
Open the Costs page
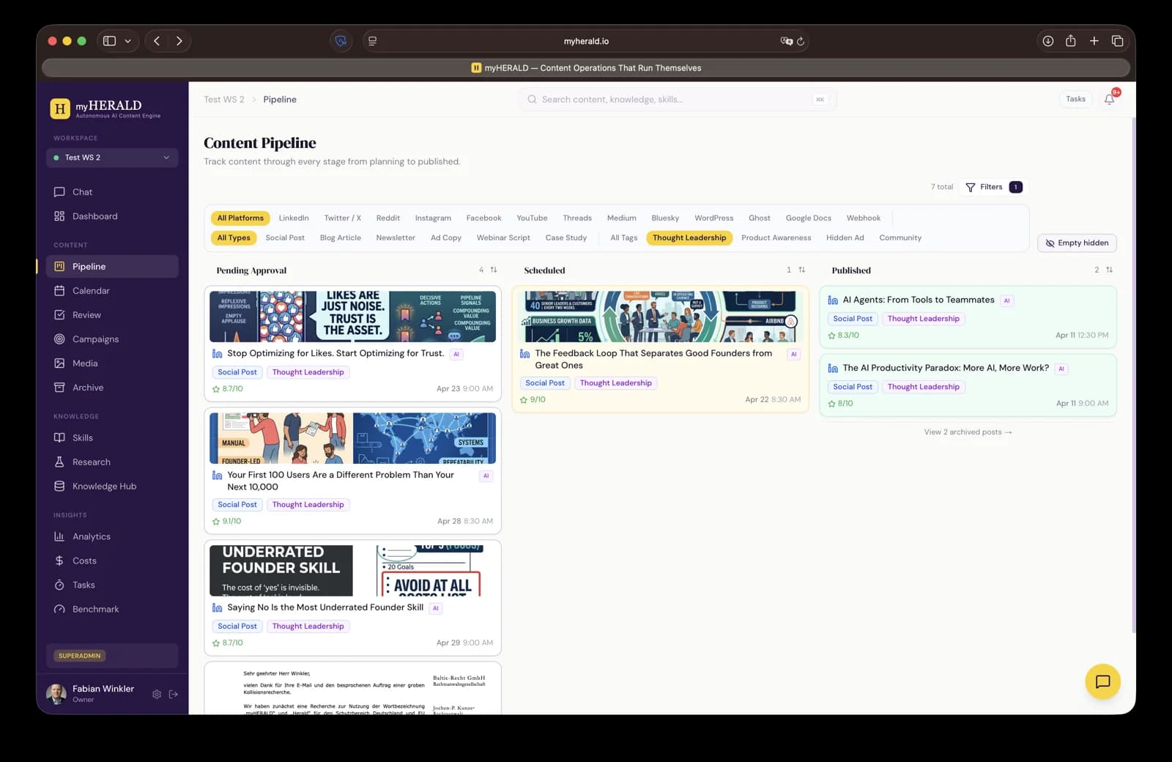[x=111, y=561]
